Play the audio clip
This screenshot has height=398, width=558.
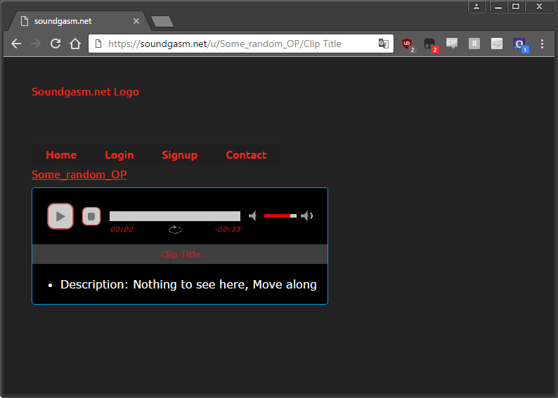pos(60,216)
